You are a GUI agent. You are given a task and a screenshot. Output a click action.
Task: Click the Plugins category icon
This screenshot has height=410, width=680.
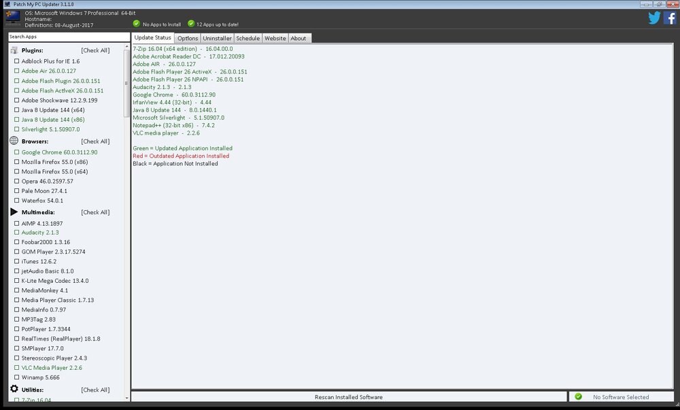[14, 50]
